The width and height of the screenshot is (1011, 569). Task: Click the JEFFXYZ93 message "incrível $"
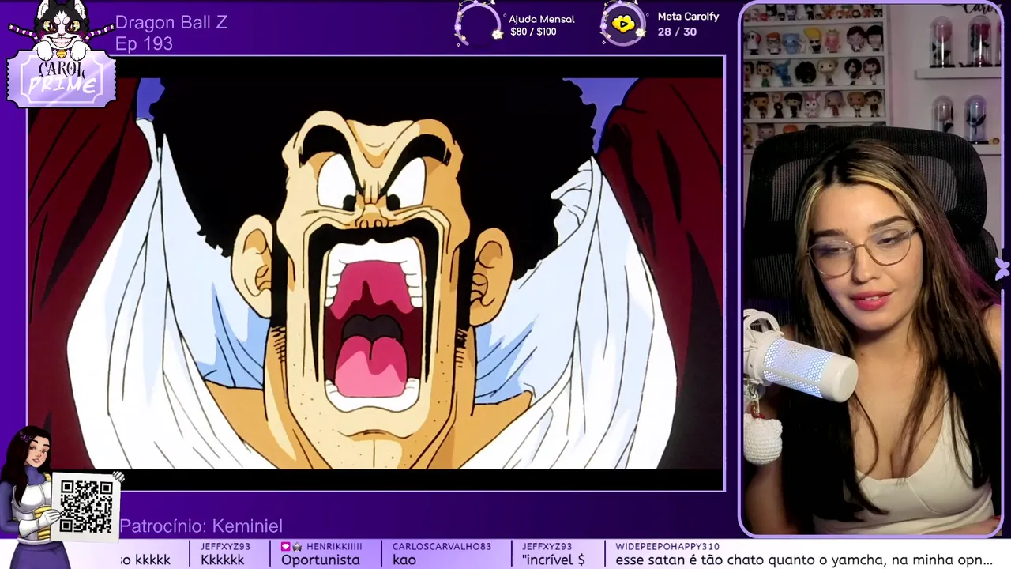[x=553, y=560]
